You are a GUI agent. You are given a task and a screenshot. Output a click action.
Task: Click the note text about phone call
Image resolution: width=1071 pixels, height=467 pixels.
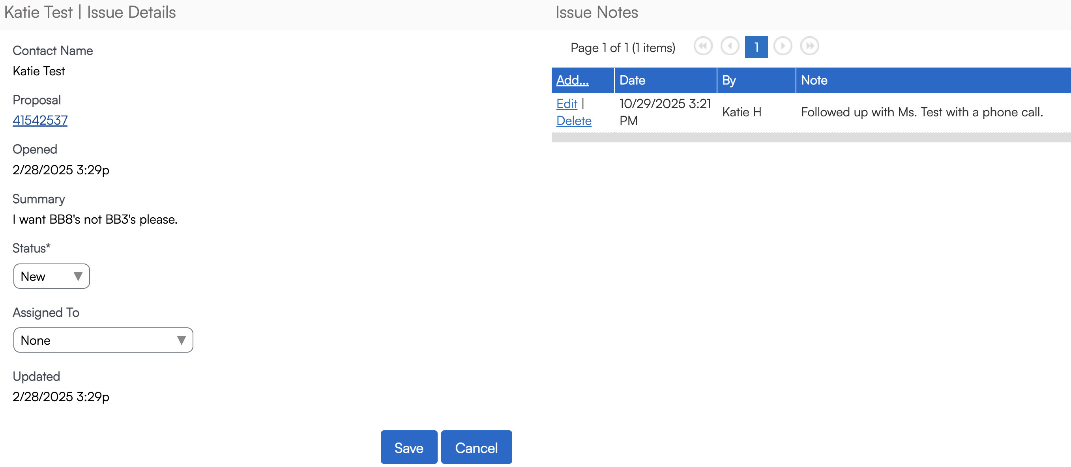[921, 112]
